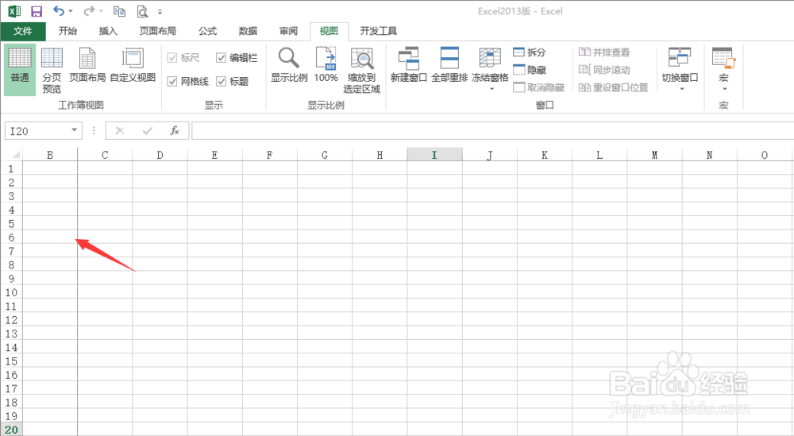Click 拆分 split button
This screenshot has height=436, width=794.
(x=529, y=52)
